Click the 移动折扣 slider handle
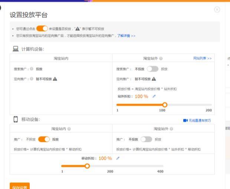230x189 pixels. pyautogui.click(x=87, y=166)
